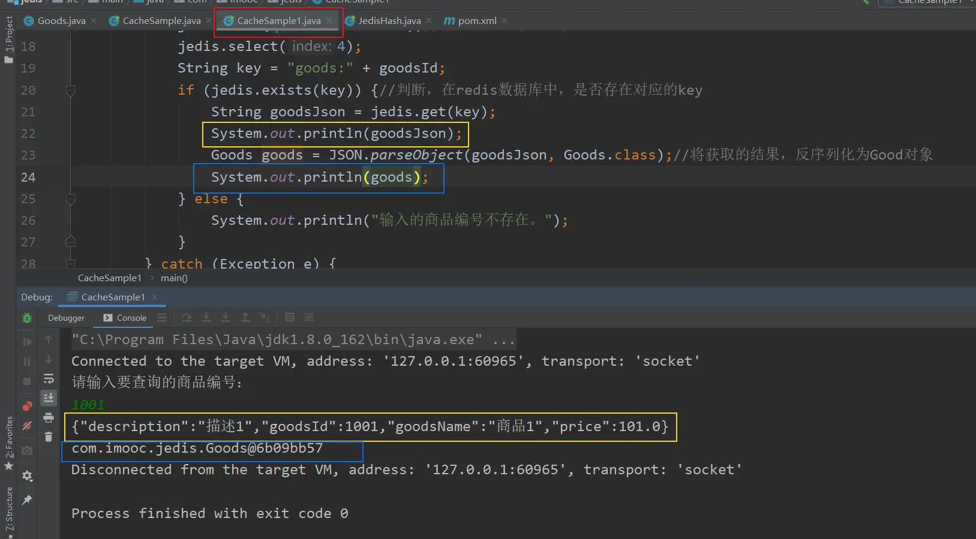
Task: Click the Evaluate Expression calculator icon
Action: tap(290, 318)
